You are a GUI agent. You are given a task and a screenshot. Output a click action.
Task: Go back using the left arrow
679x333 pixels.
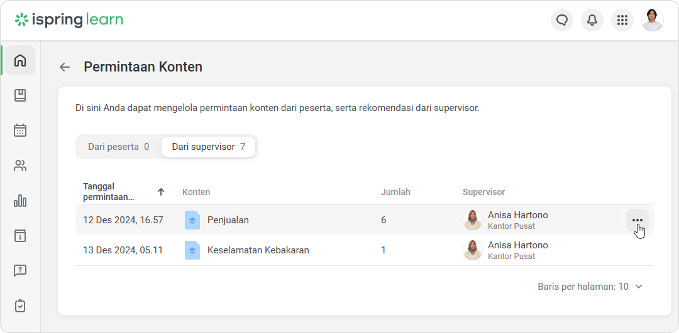[x=65, y=67]
